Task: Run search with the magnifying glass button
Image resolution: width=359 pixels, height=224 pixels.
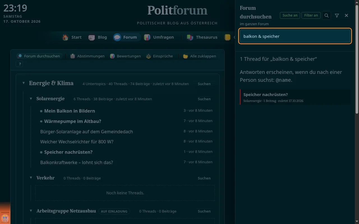Action: (326, 15)
